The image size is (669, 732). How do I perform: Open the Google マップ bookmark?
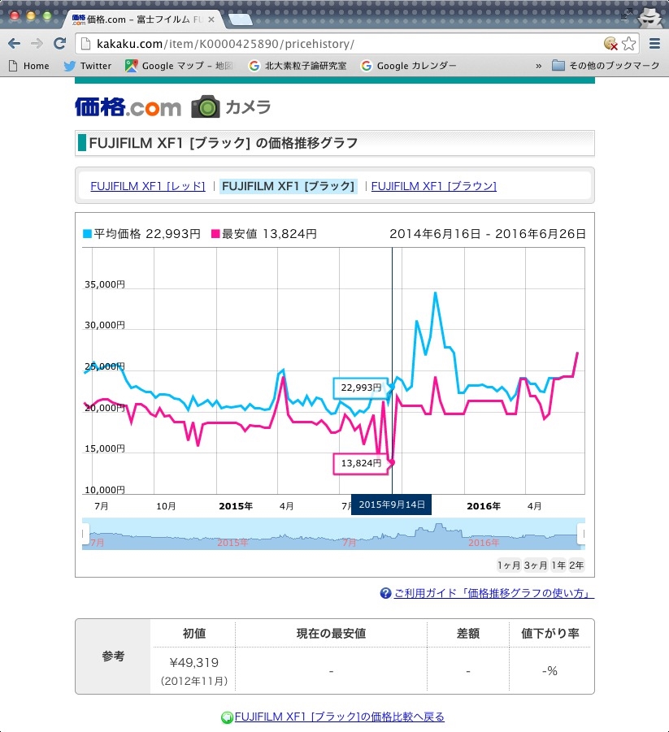click(x=179, y=66)
